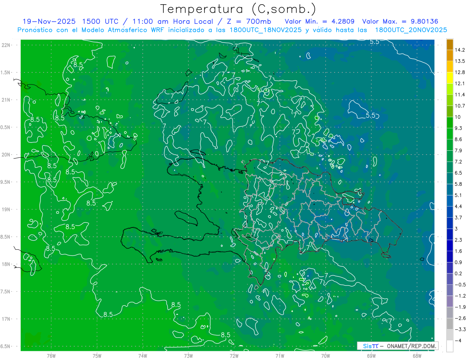Click the dark orange swatch topping the colorbar
This screenshot has width=468, height=361.
coord(450,44)
